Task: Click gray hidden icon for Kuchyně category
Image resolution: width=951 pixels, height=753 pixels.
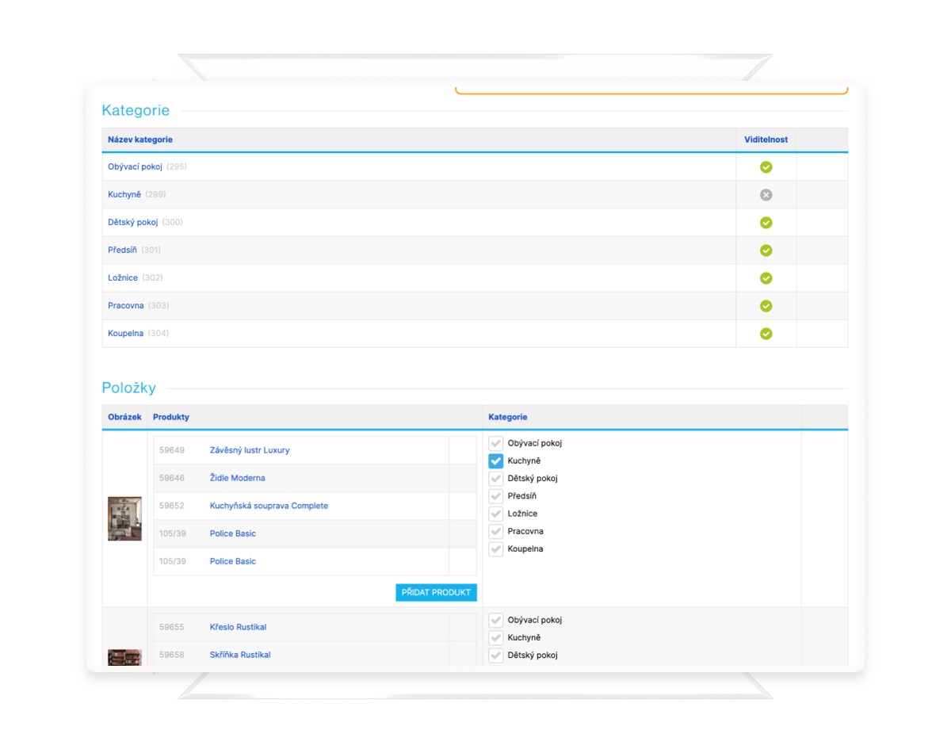Action: pos(766,195)
